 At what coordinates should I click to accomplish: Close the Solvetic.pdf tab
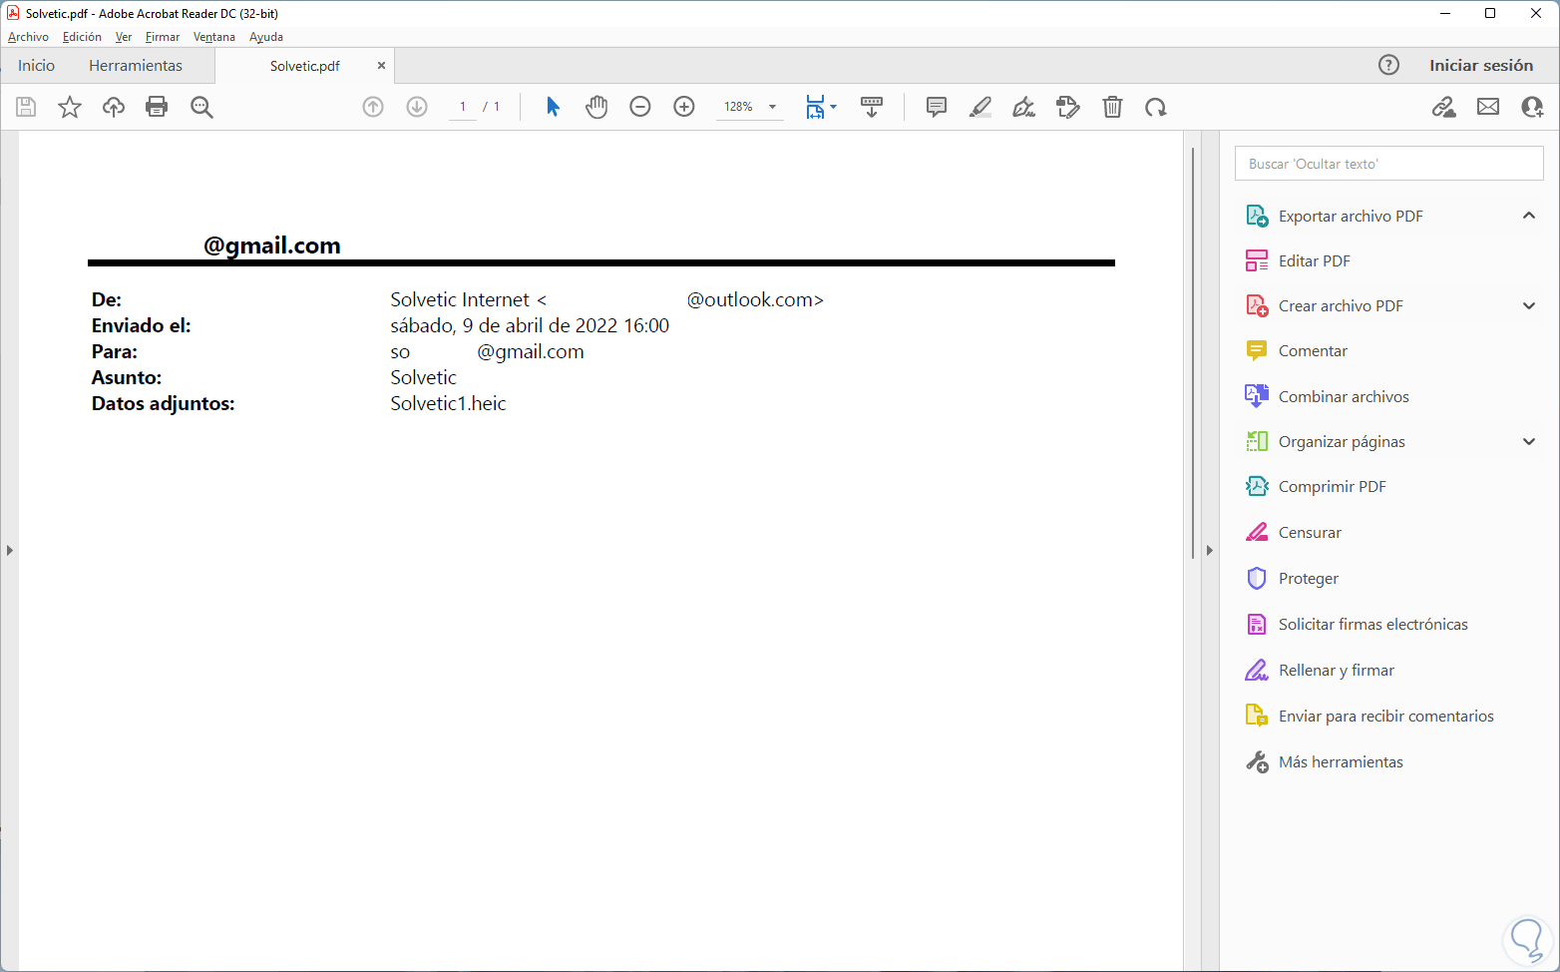tap(381, 66)
